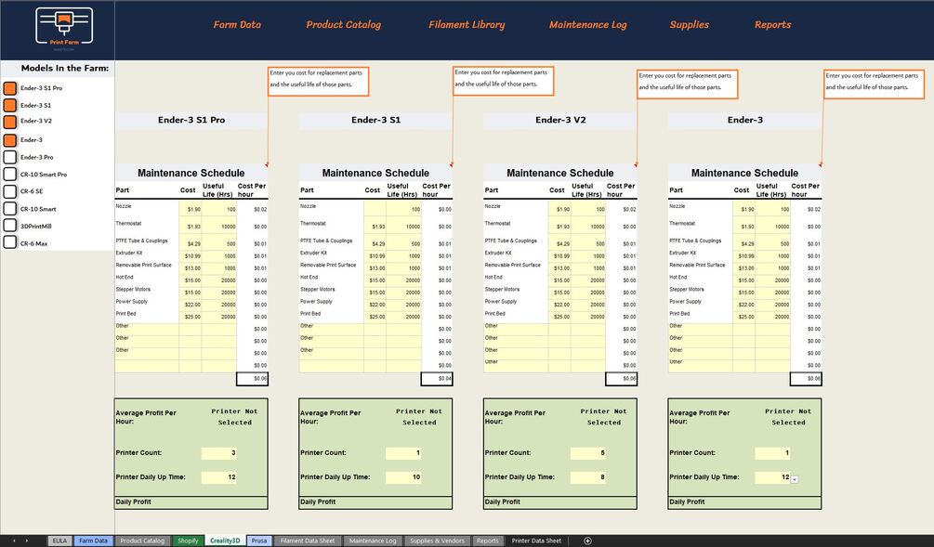This screenshot has width=934, height=547.
Task: Select Ender-3 V2 Daily Up Time field
Action: coord(588,477)
